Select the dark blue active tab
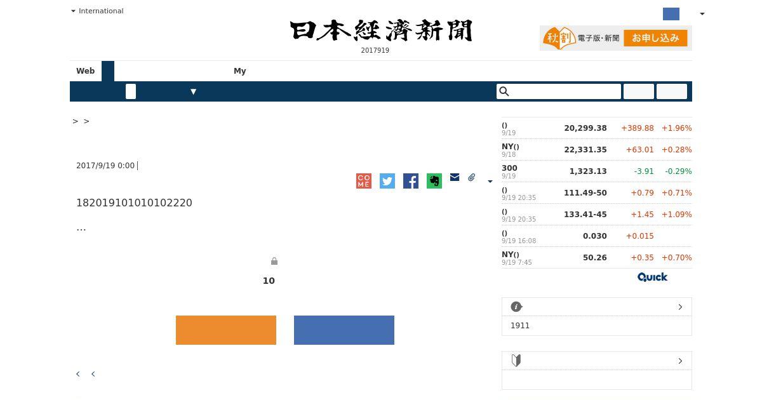Viewport: 762px width, 400px height. (x=108, y=71)
